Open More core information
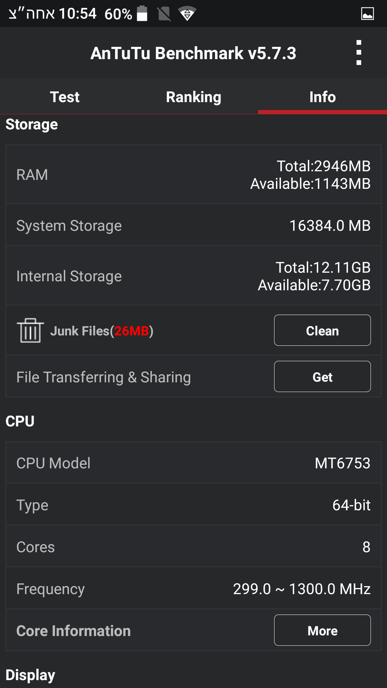The image size is (387, 688). point(322,630)
